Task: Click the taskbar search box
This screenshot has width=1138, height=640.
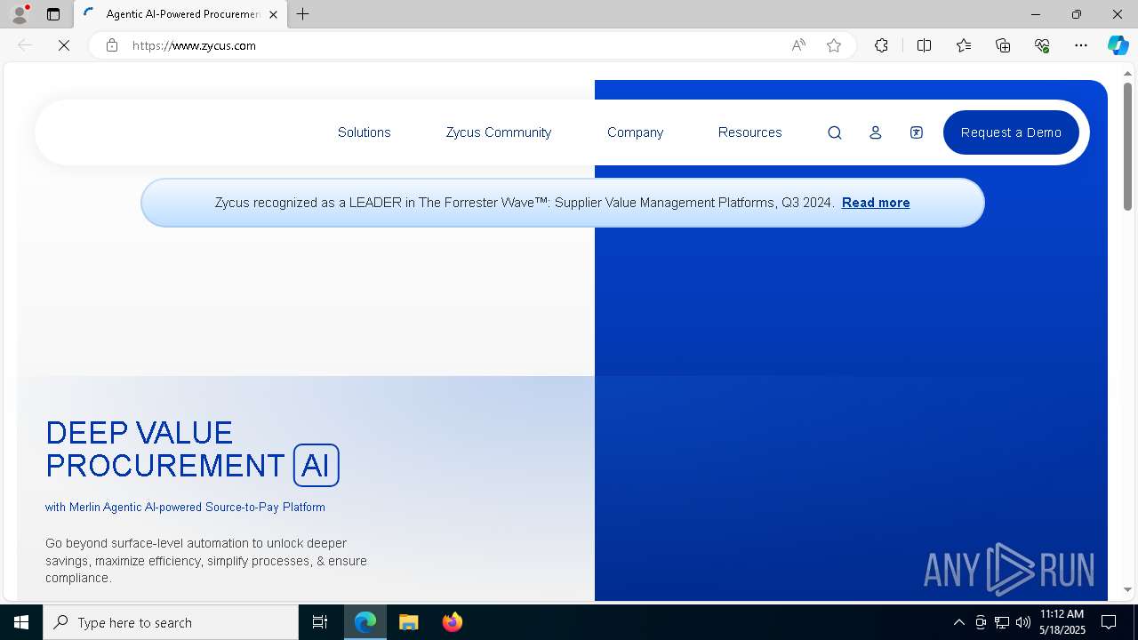Action: 171,622
